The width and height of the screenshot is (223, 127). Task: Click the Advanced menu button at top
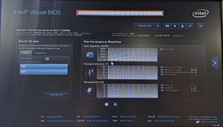(x=145, y=26)
